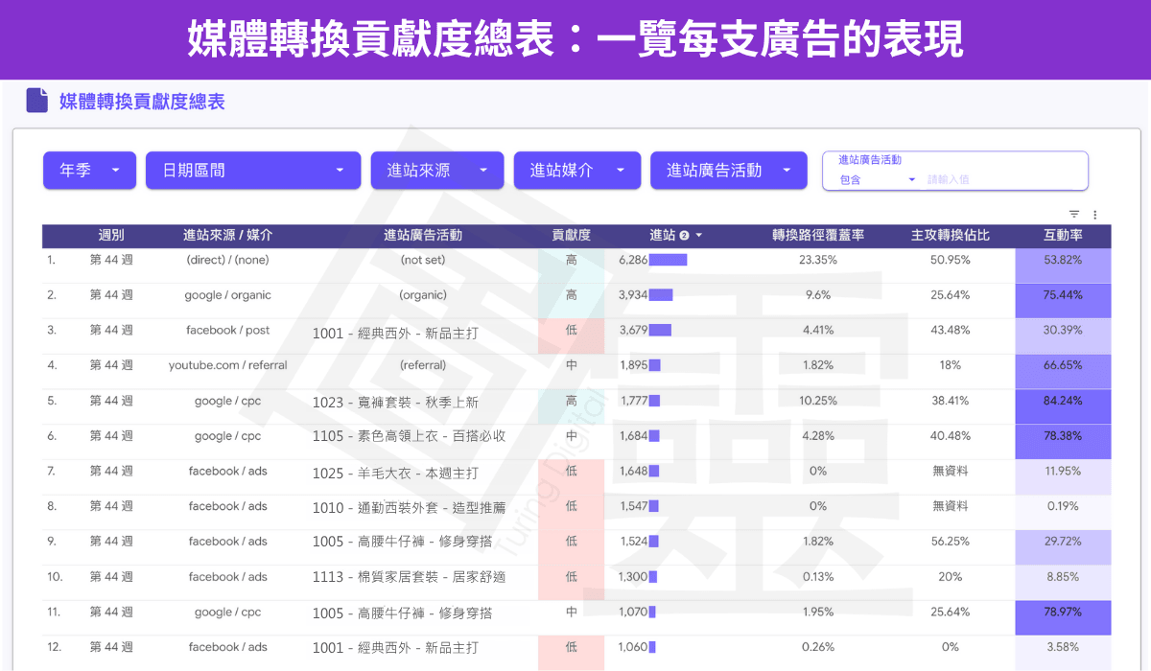The image size is (1151, 671).
Task: Open the three-dot more options menu
Action: tap(1094, 215)
